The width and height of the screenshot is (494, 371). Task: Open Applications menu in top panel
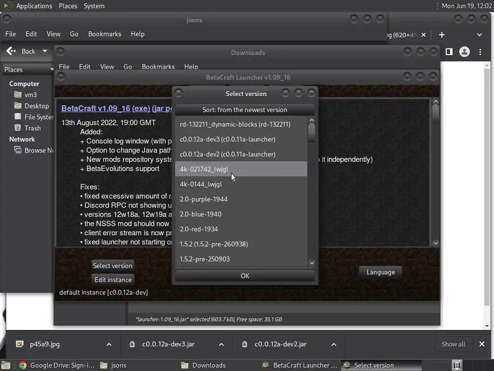[x=34, y=6]
